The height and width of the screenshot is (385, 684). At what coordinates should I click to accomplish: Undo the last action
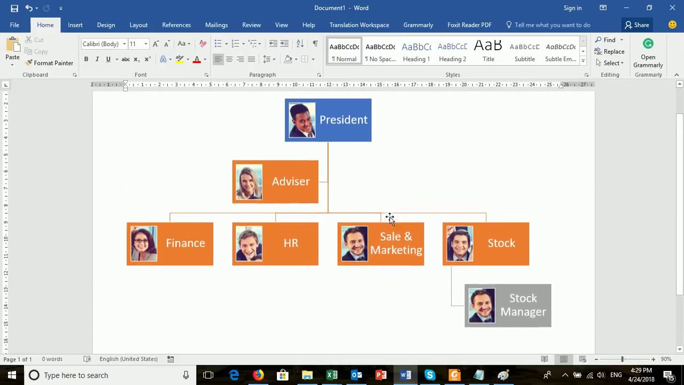[29, 8]
